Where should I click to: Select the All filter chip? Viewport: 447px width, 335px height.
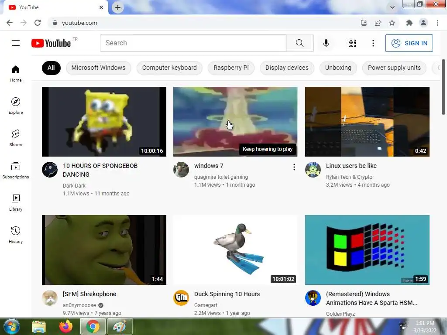coord(51,68)
